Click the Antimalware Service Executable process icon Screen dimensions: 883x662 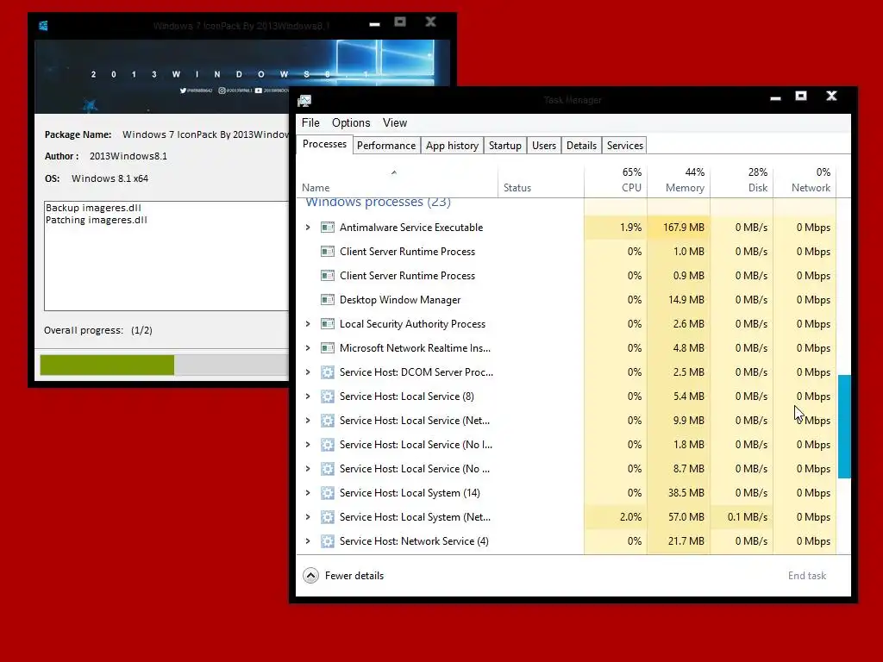(x=327, y=228)
